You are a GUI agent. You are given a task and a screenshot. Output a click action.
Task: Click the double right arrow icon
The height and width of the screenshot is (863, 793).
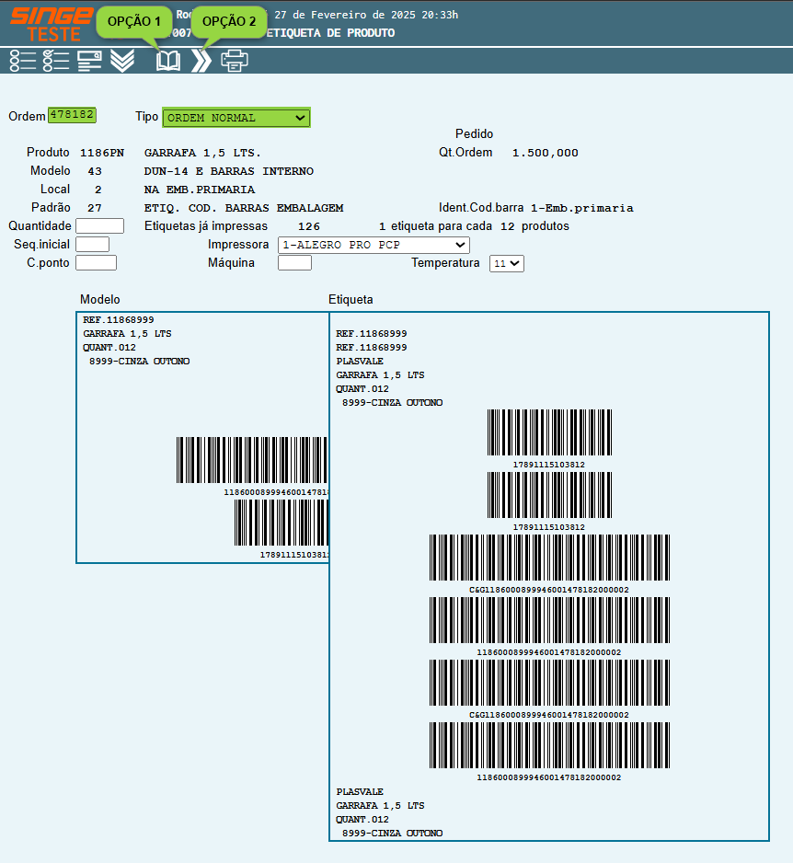(201, 61)
